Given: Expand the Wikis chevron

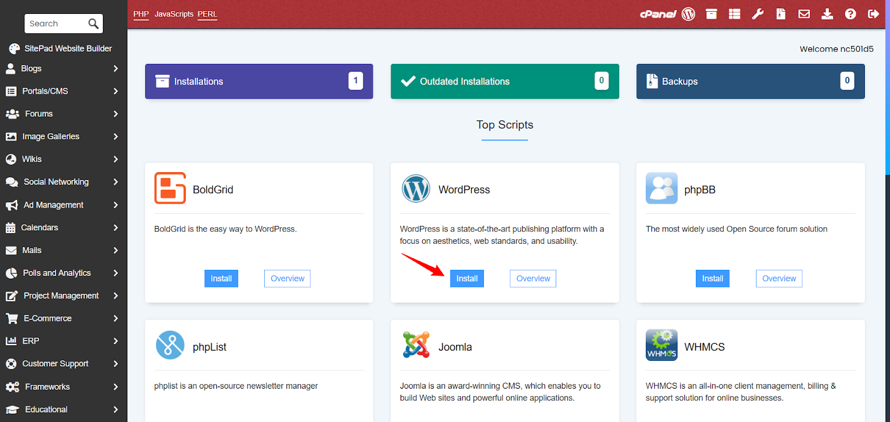Looking at the screenshot, I should [116, 159].
